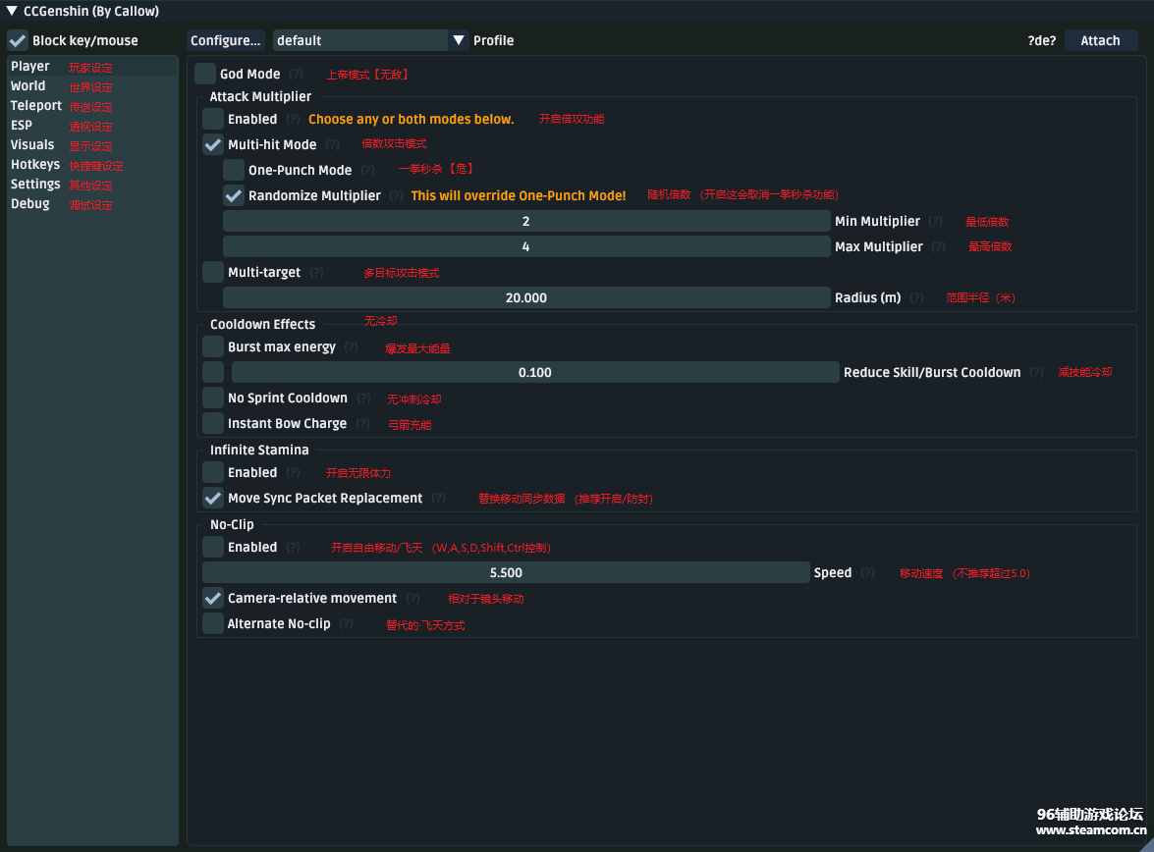Switch to the Teleport section
1154x852 pixels.
(x=36, y=106)
